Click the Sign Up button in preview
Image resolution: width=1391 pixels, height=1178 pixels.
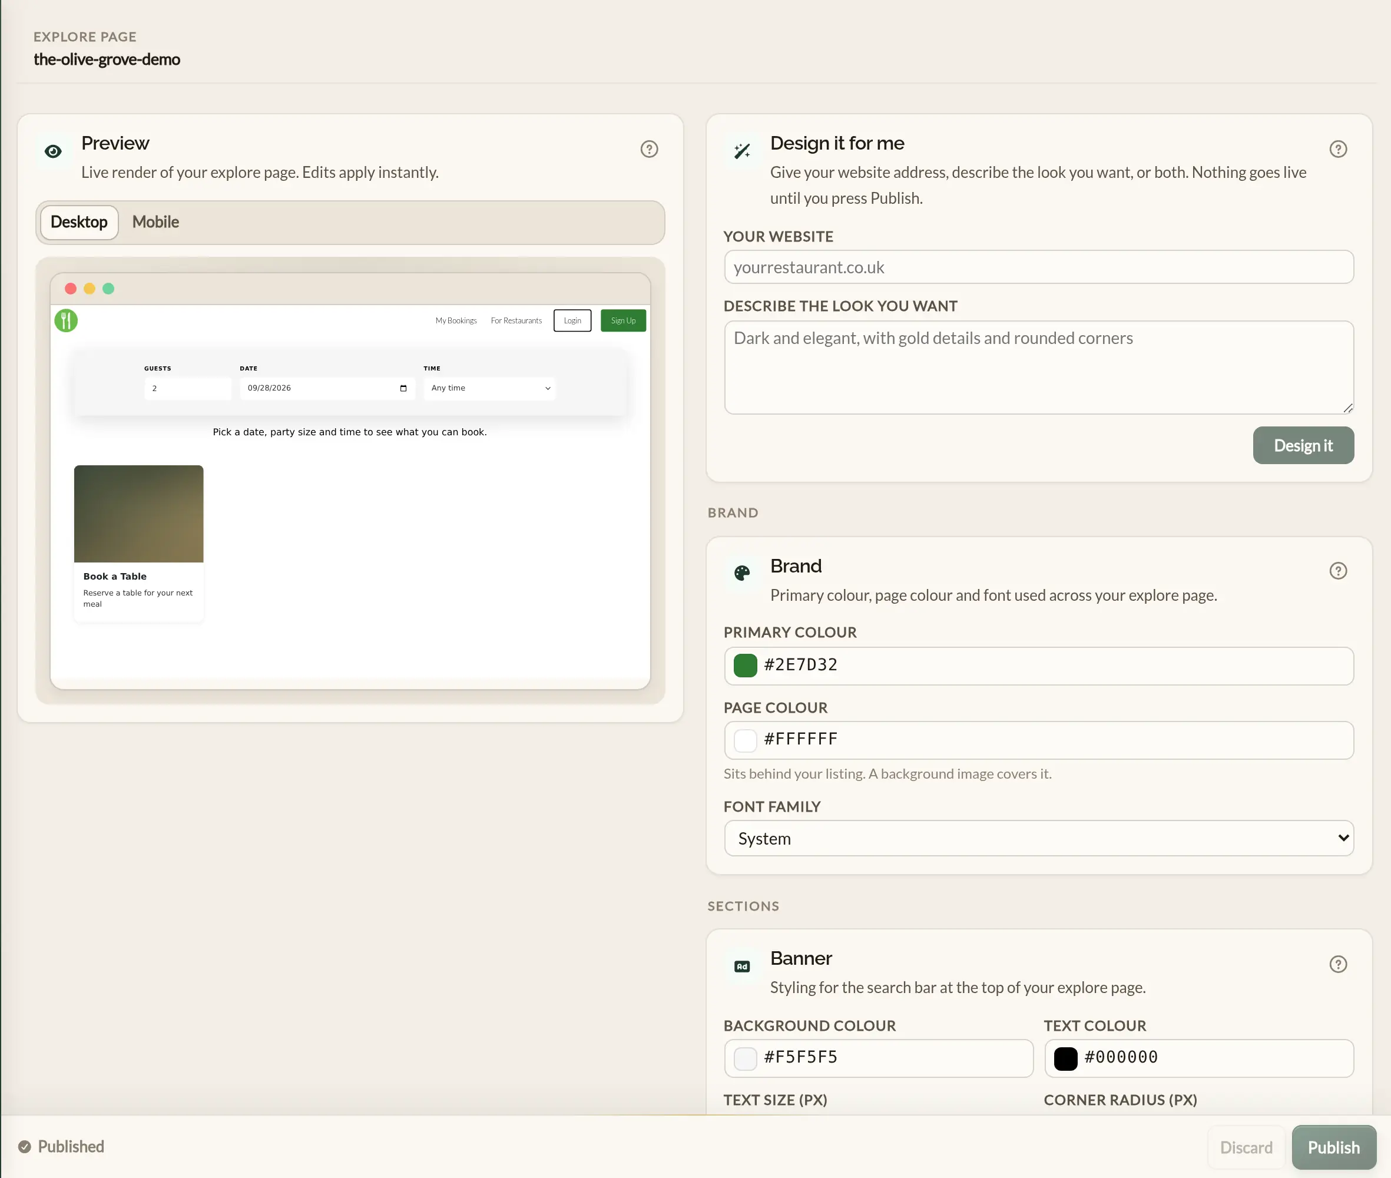click(x=623, y=320)
